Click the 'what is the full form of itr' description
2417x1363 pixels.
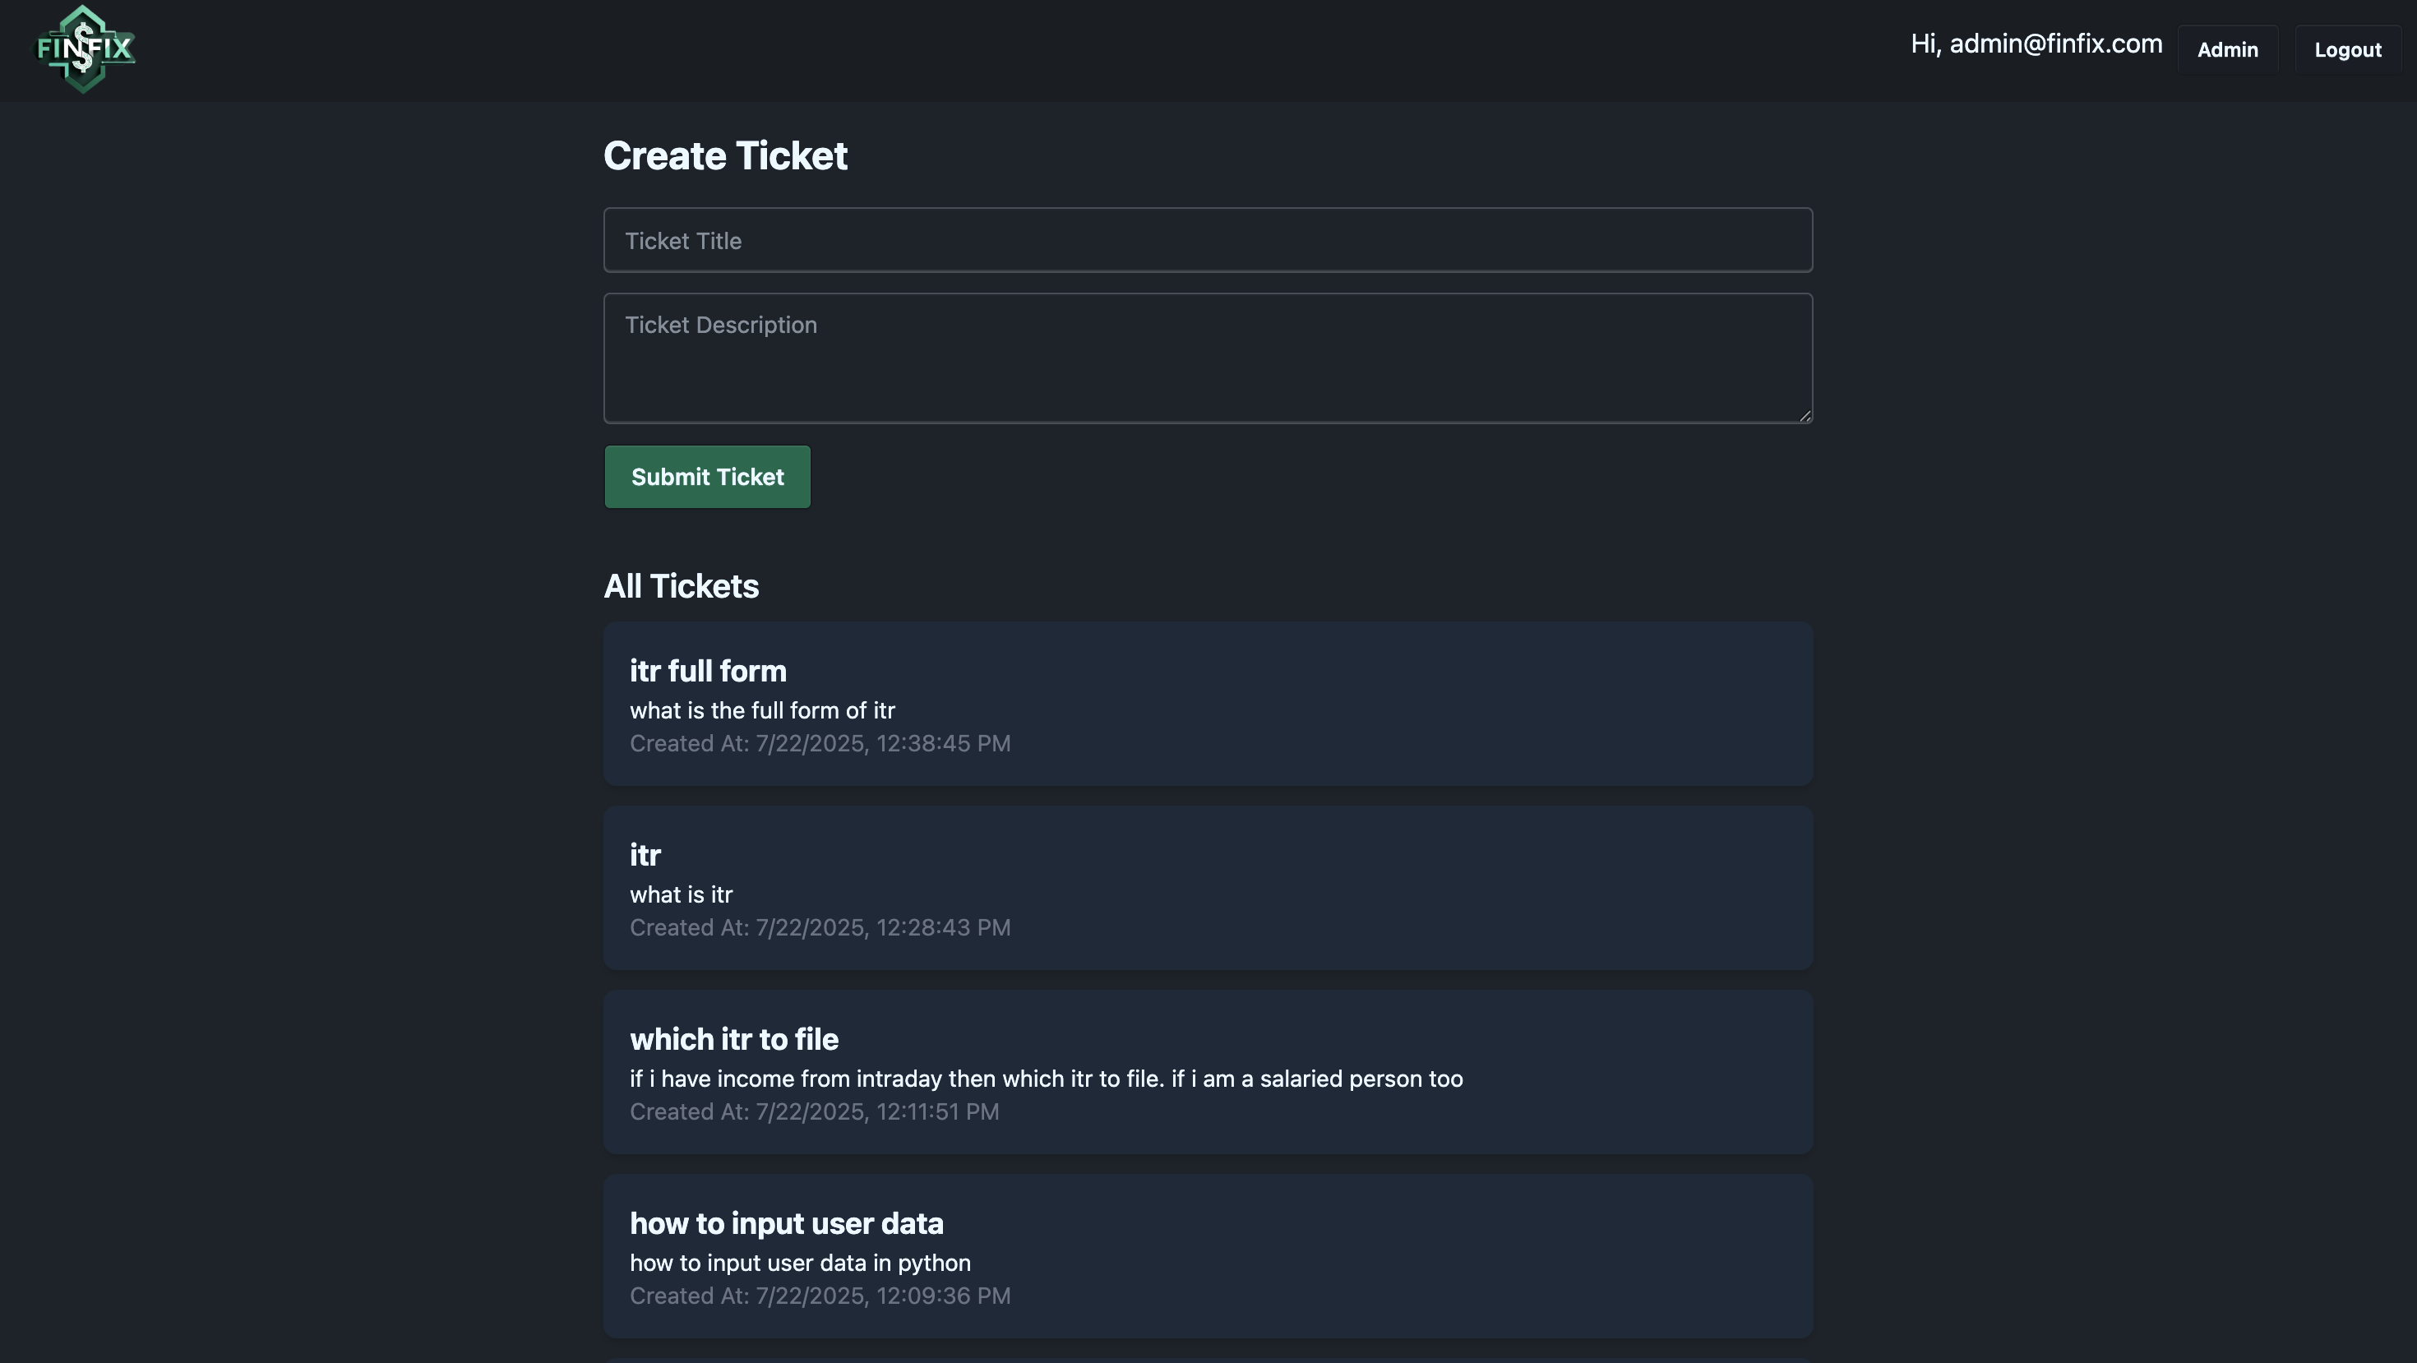pyautogui.click(x=762, y=710)
